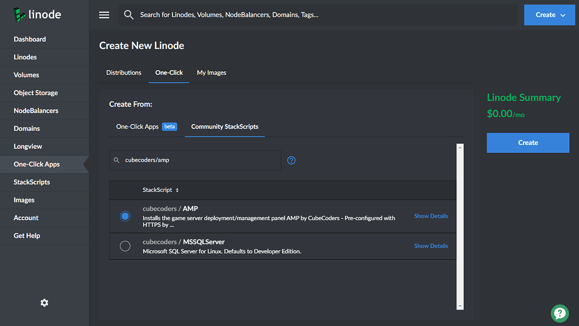Switch to the My Images tab
579x326 pixels.
click(x=211, y=72)
